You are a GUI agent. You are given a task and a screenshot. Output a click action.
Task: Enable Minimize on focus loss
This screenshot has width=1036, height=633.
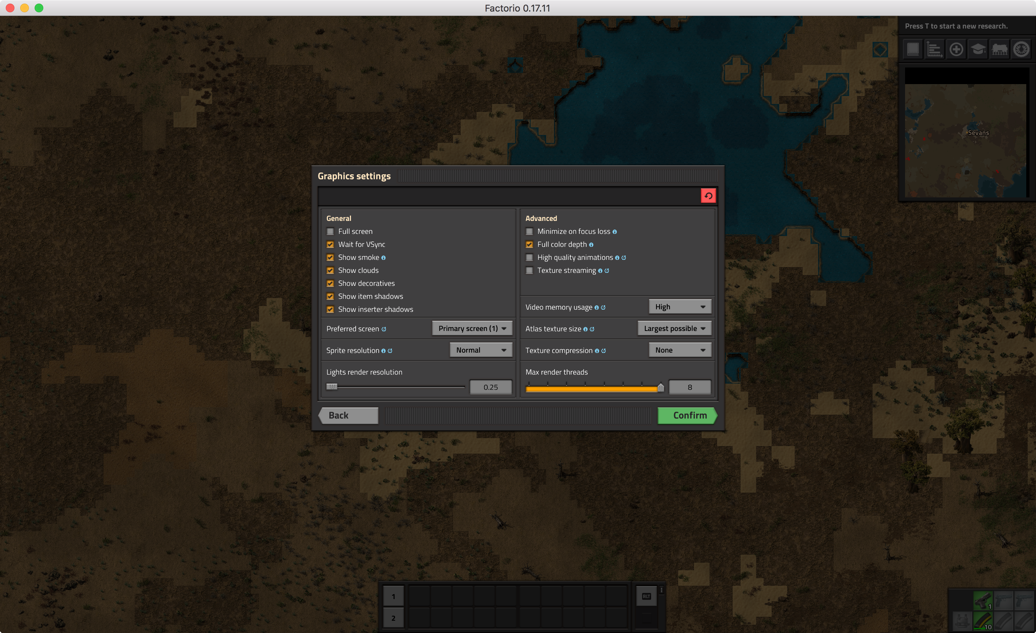[529, 231]
